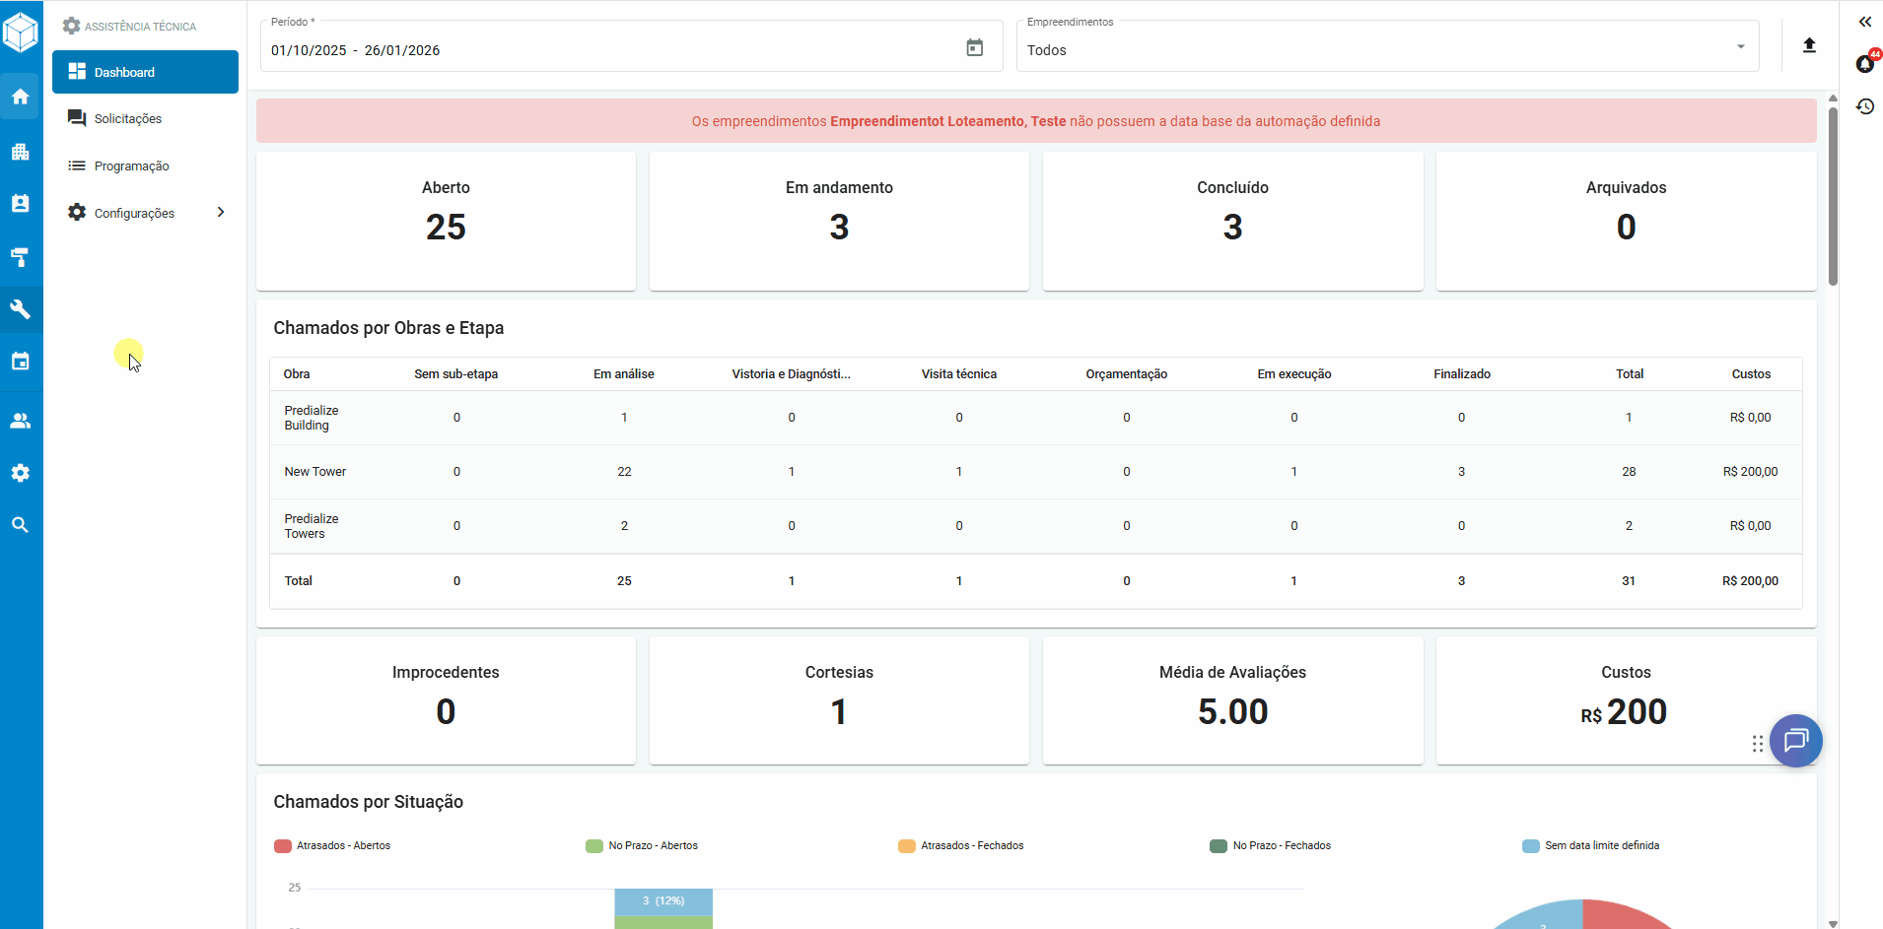Open the chat support bubble button

coord(1795,740)
